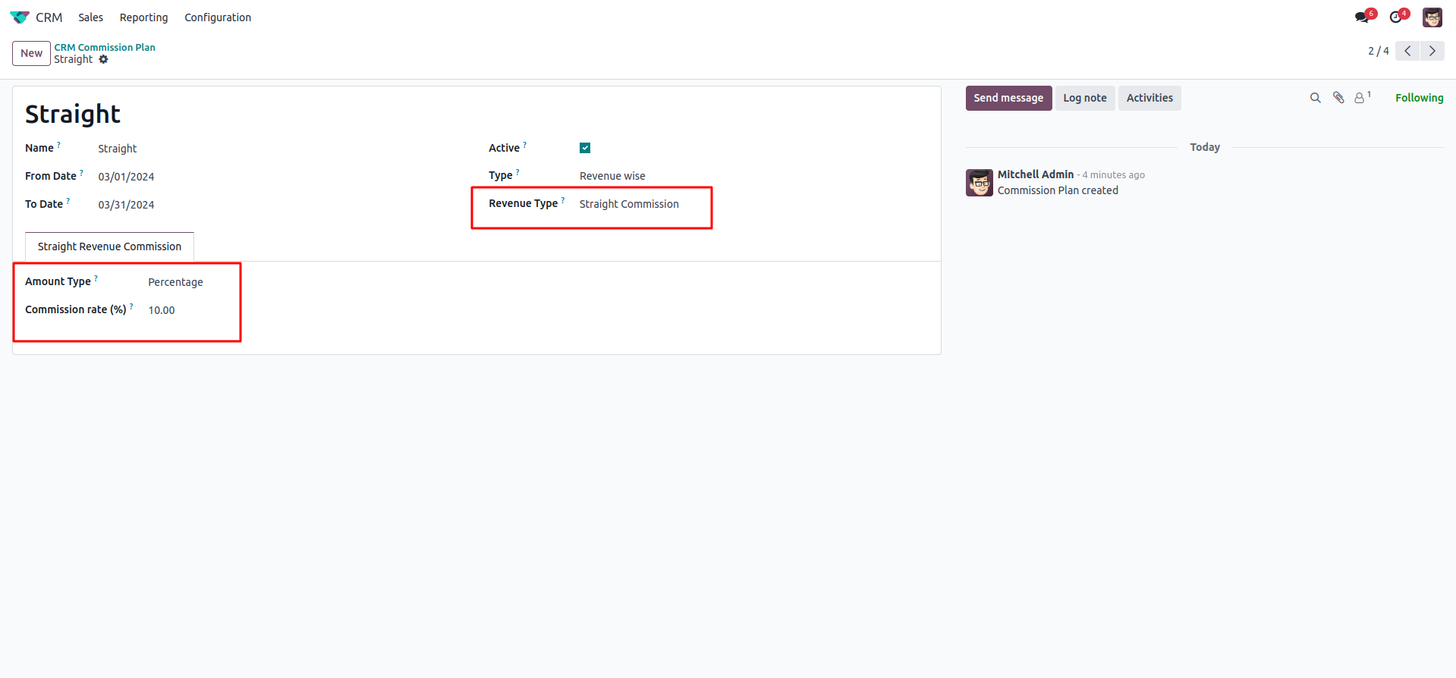1456x678 pixels.
Task: Click Mitchell Admin's avatar in chatter
Action: click(x=979, y=183)
